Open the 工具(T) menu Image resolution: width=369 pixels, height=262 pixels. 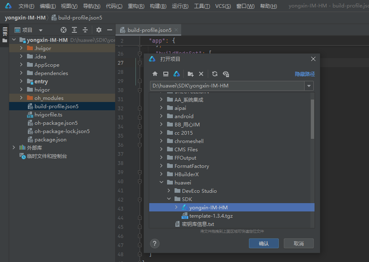(x=202, y=6)
